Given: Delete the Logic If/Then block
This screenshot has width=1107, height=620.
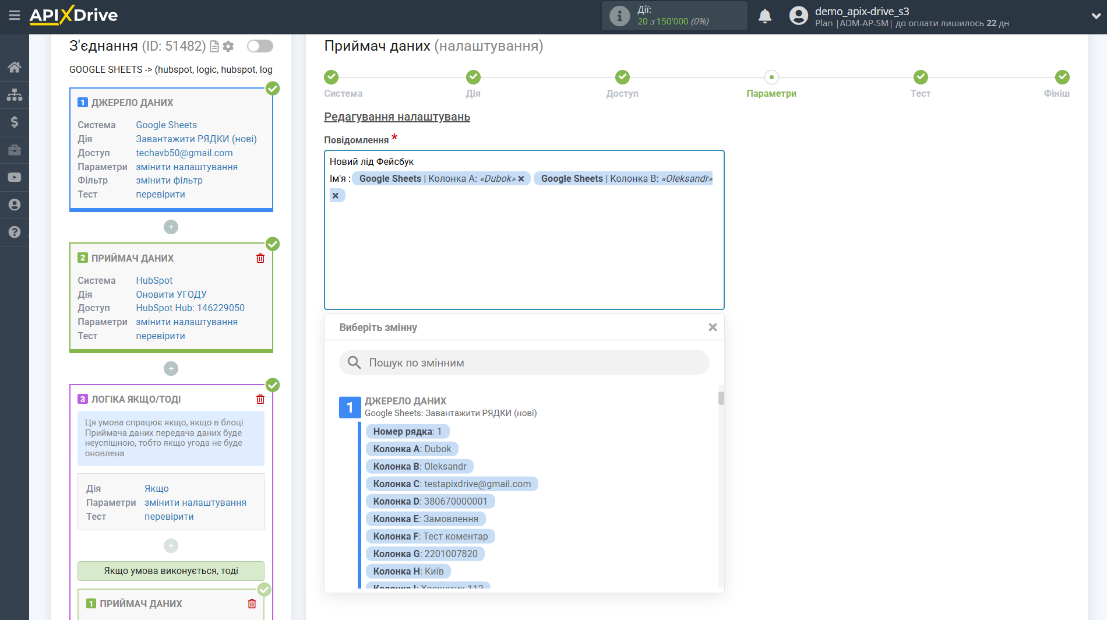Looking at the screenshot, I should 260,399.
